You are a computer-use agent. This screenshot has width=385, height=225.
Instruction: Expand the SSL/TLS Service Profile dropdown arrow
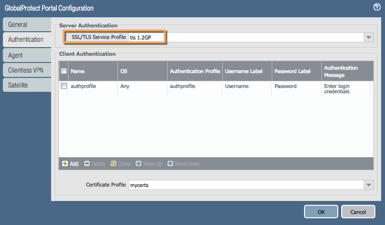[x=369, y=37]
